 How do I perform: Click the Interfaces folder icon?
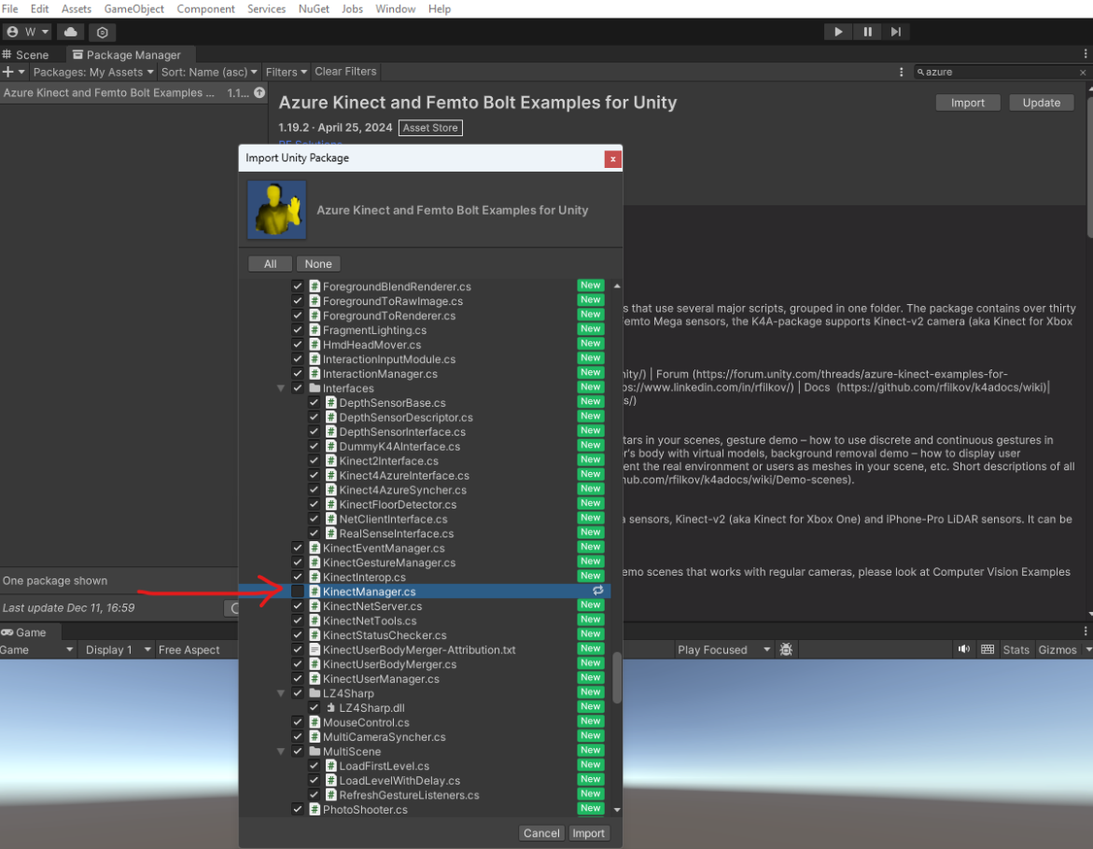point(315,388)
